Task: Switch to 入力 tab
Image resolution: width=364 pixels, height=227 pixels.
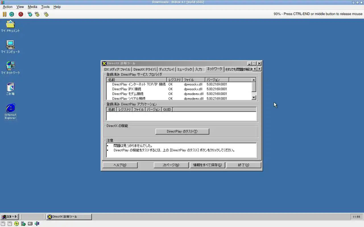Action: [198, 70]
